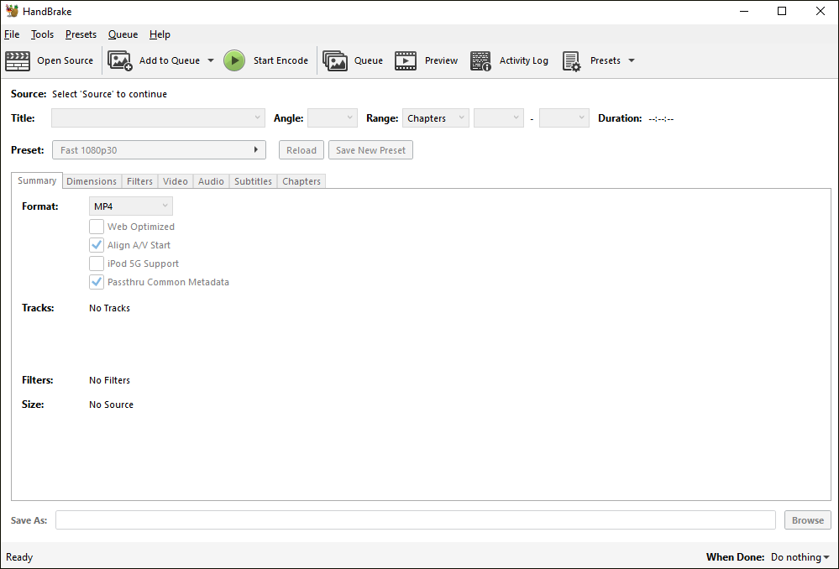The width and height of the screenshot is (839, 569).
Task: Open the Queue stacked-images icon
Action: click(x=335, y=60)
